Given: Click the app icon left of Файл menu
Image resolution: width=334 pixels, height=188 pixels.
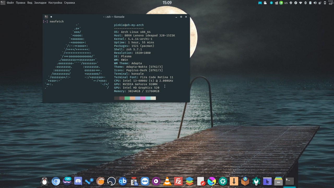Looking at the screenshot, I should click(2, 3).
